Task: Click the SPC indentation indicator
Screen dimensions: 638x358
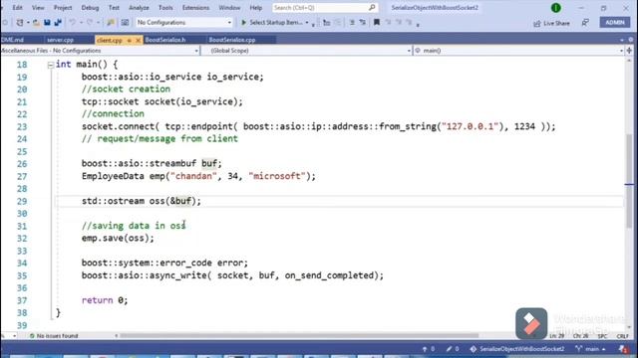Action: [602, 336]
